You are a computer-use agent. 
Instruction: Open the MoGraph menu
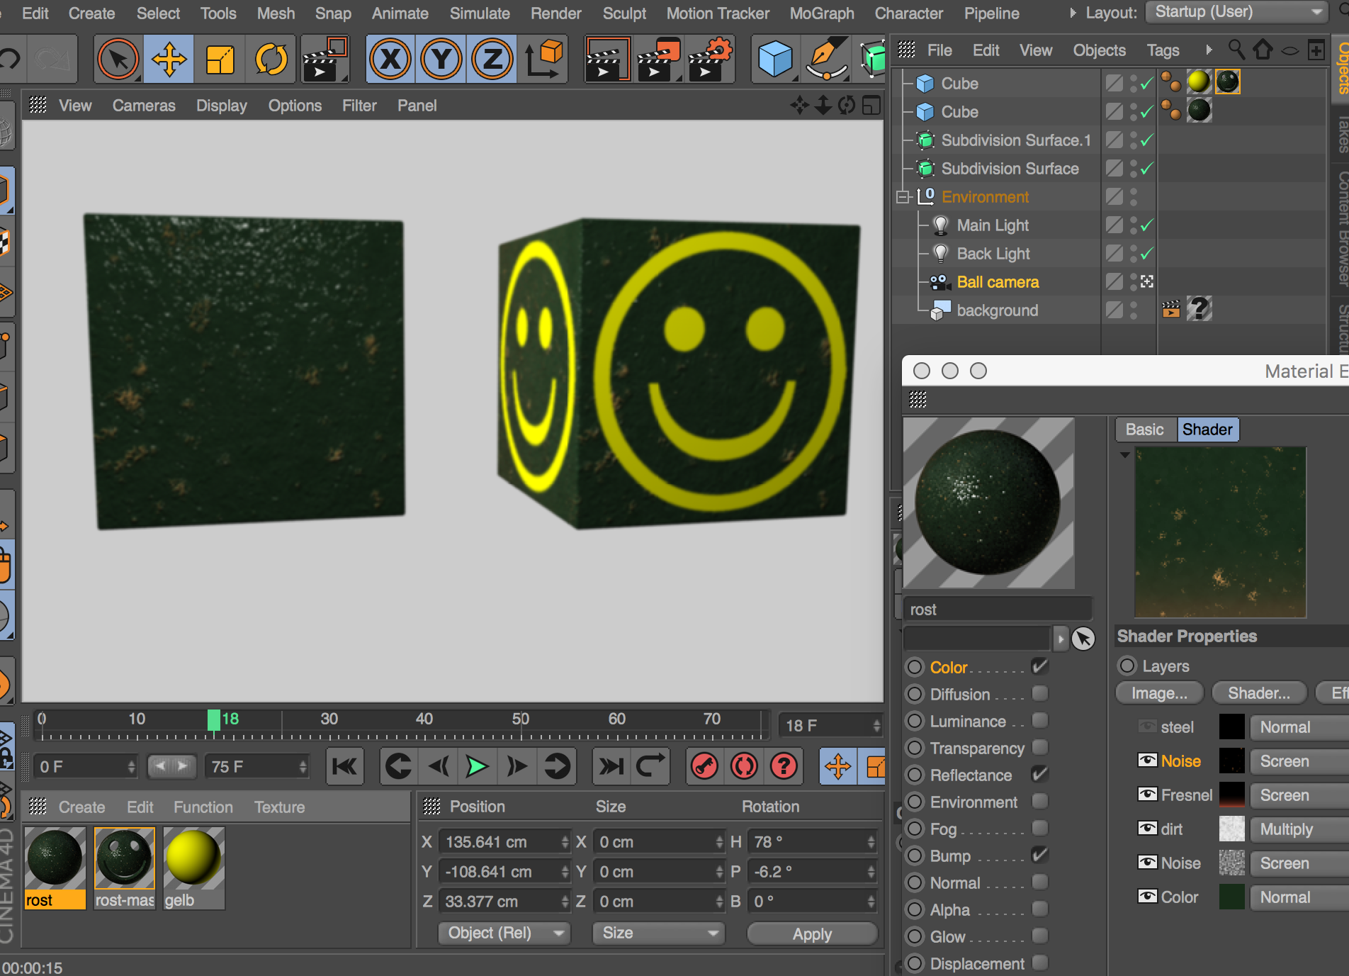[x=821, y=13]
